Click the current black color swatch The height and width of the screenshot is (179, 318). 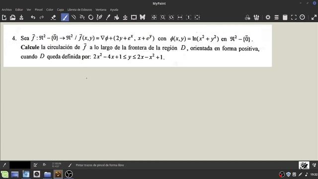click(20, 165)
